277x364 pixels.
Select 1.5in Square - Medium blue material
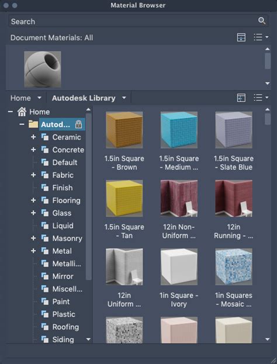point(179,130)
